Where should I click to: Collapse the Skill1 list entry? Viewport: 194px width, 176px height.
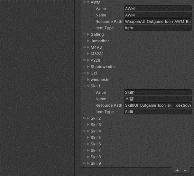point(88,86)
